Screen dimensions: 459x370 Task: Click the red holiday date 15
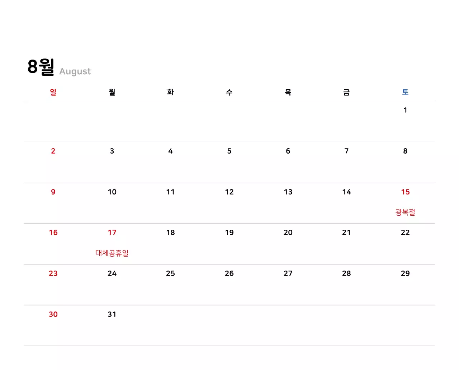pyautogui.click(x=405, y=192)
